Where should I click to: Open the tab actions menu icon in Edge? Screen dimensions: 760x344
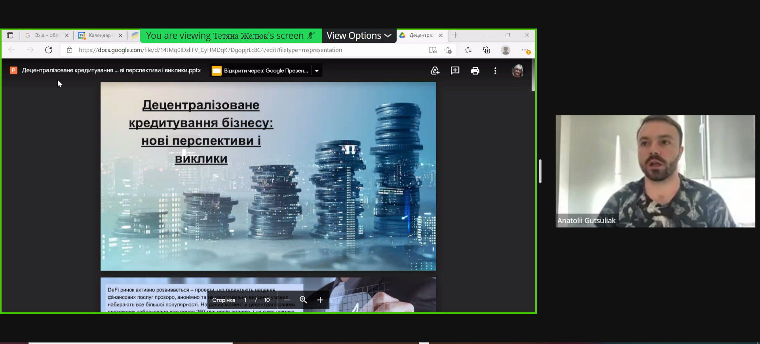10,35
